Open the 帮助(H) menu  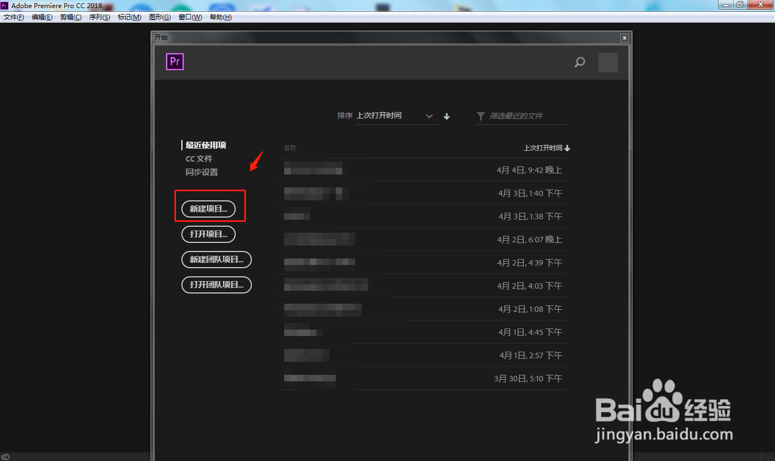(221, 17)
